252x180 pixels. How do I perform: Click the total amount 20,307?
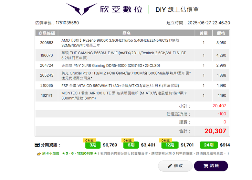(x=215, y=131)
